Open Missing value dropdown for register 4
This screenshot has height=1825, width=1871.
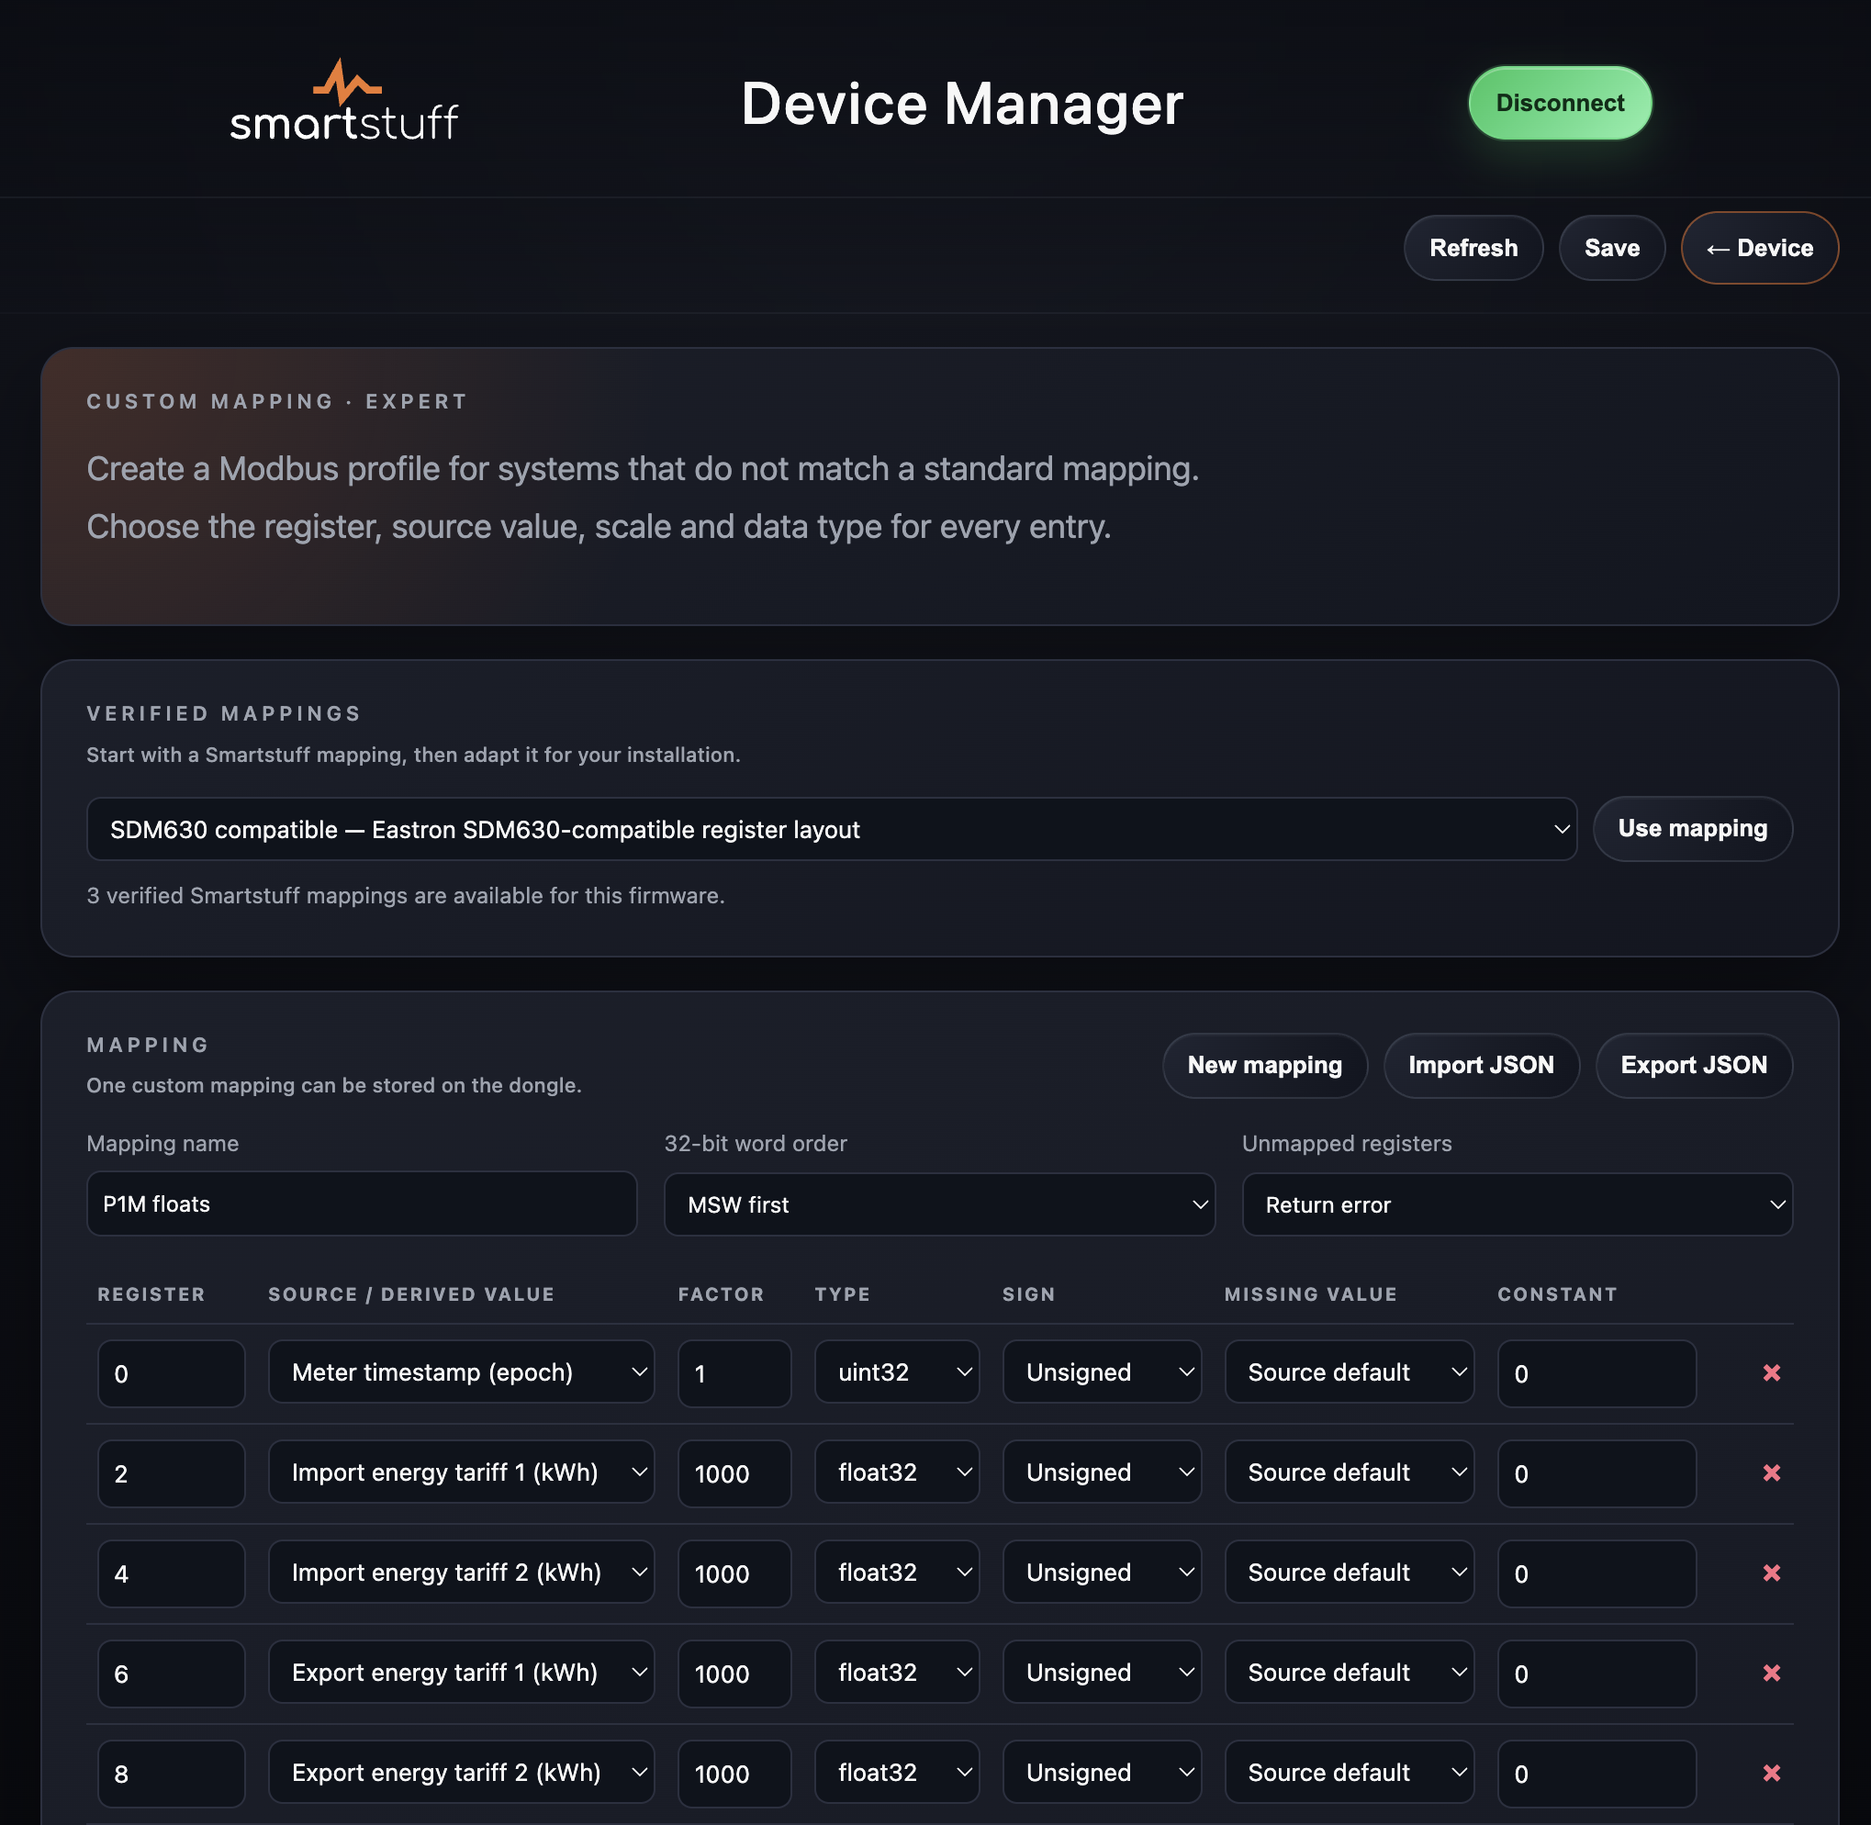click(x=1349, y=1573)
